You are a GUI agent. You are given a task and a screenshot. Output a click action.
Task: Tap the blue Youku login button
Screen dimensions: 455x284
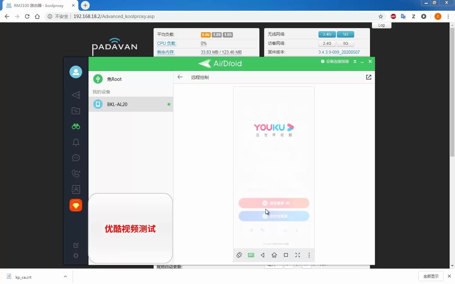pyautogui.click(x=274, y=216)
